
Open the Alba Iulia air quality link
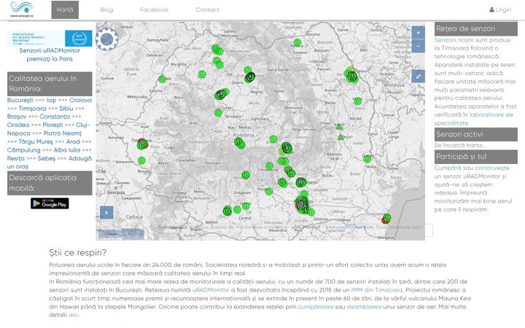click(67, 150)
